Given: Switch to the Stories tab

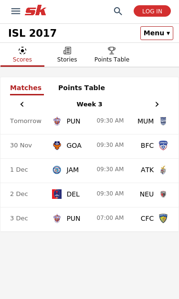Looking at the screenshot, I should (67, 55).
